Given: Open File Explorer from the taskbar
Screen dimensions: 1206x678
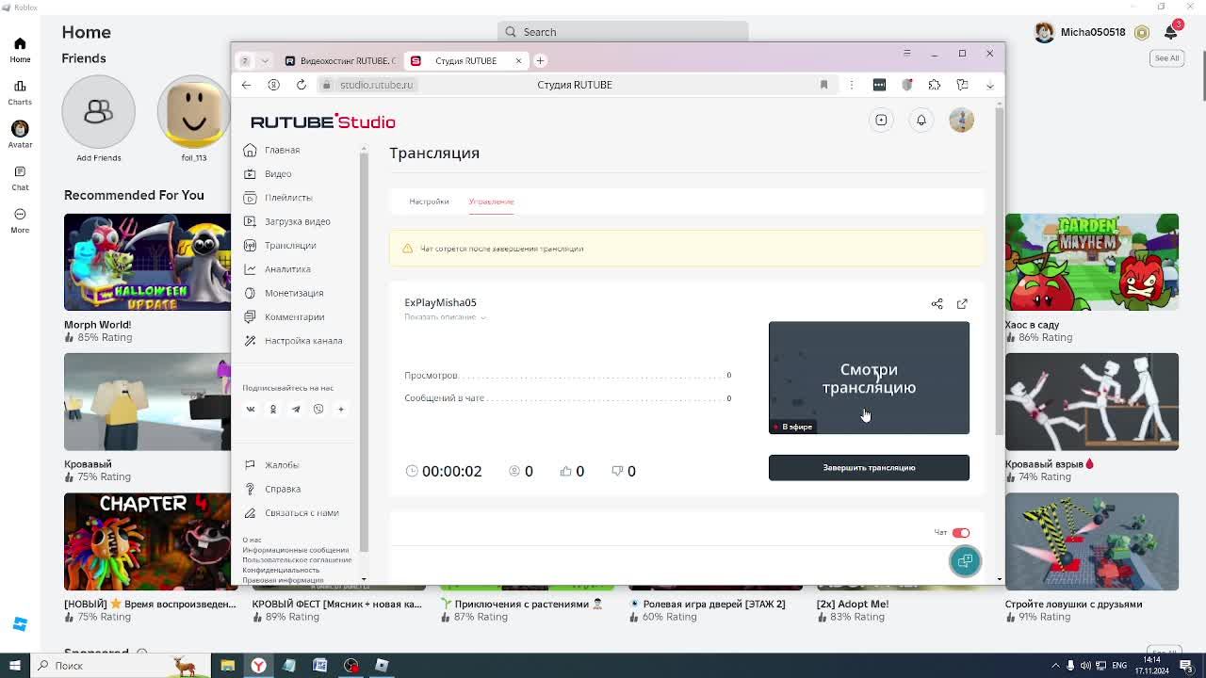Looking at the screenshot, I should click(227, 666).
